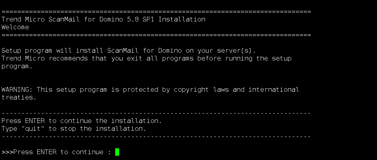Click the word "WARNING:" in the copyright notice
The image size is (377, 160).
(x=17, y=89)
